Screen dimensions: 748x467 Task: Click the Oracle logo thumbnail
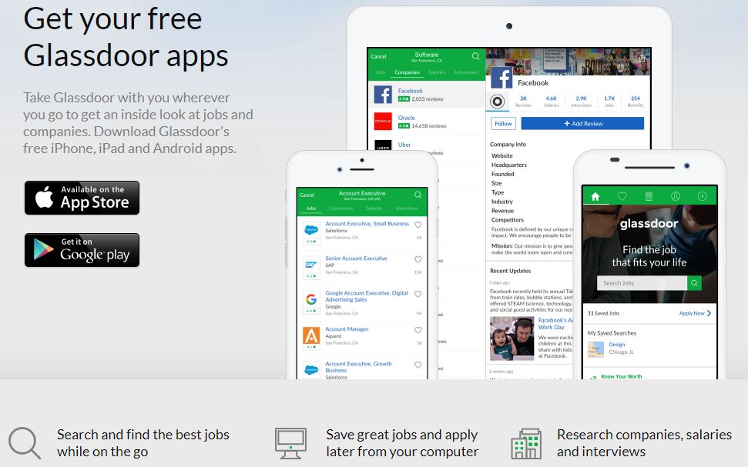tap(383, 122)
